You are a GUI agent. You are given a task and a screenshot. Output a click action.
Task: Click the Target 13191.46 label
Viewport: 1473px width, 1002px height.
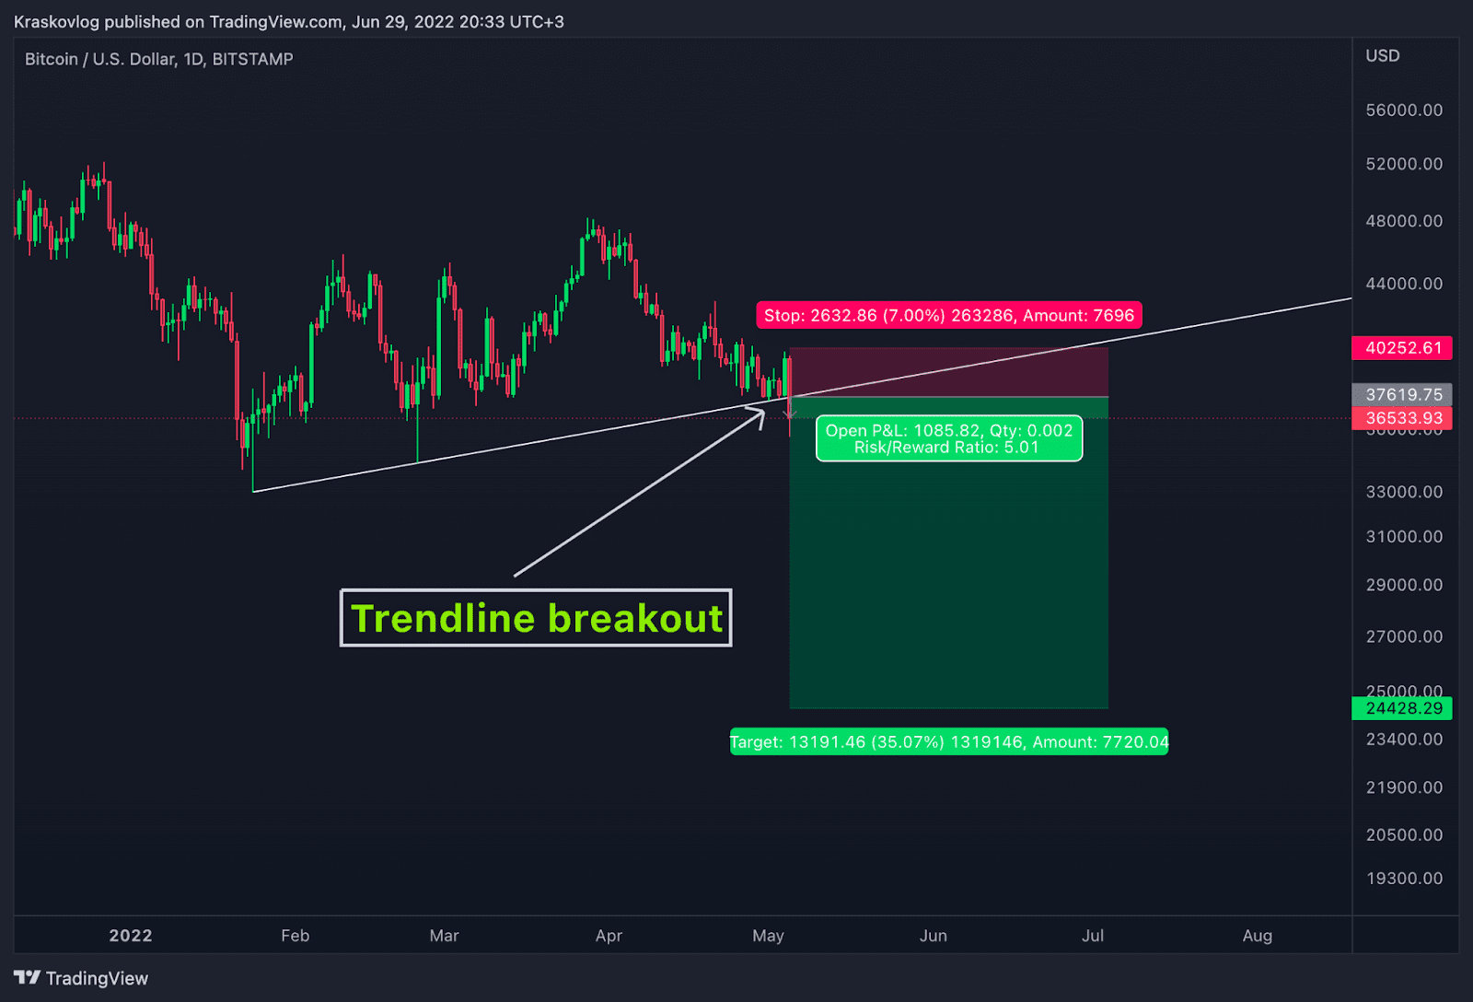(949, 741)
